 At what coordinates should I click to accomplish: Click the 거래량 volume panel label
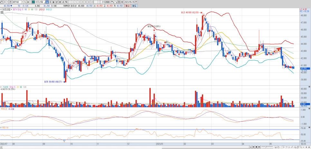[5, 87]
